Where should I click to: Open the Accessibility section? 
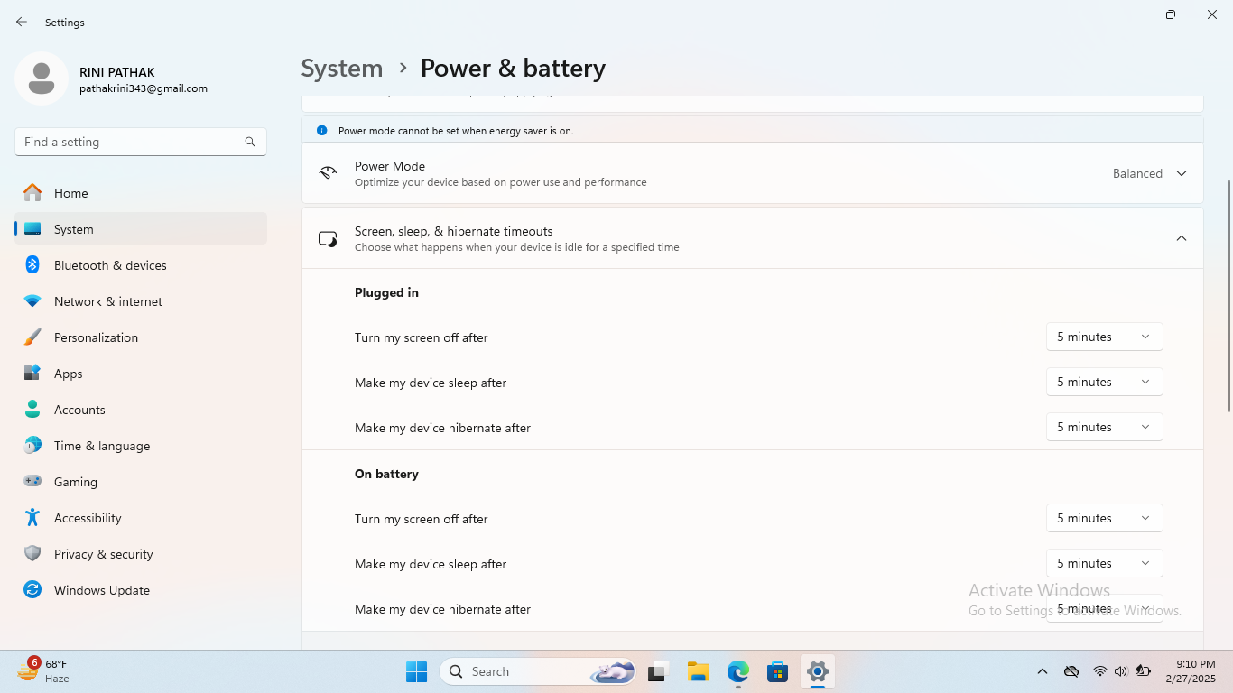tap(88, 518)
